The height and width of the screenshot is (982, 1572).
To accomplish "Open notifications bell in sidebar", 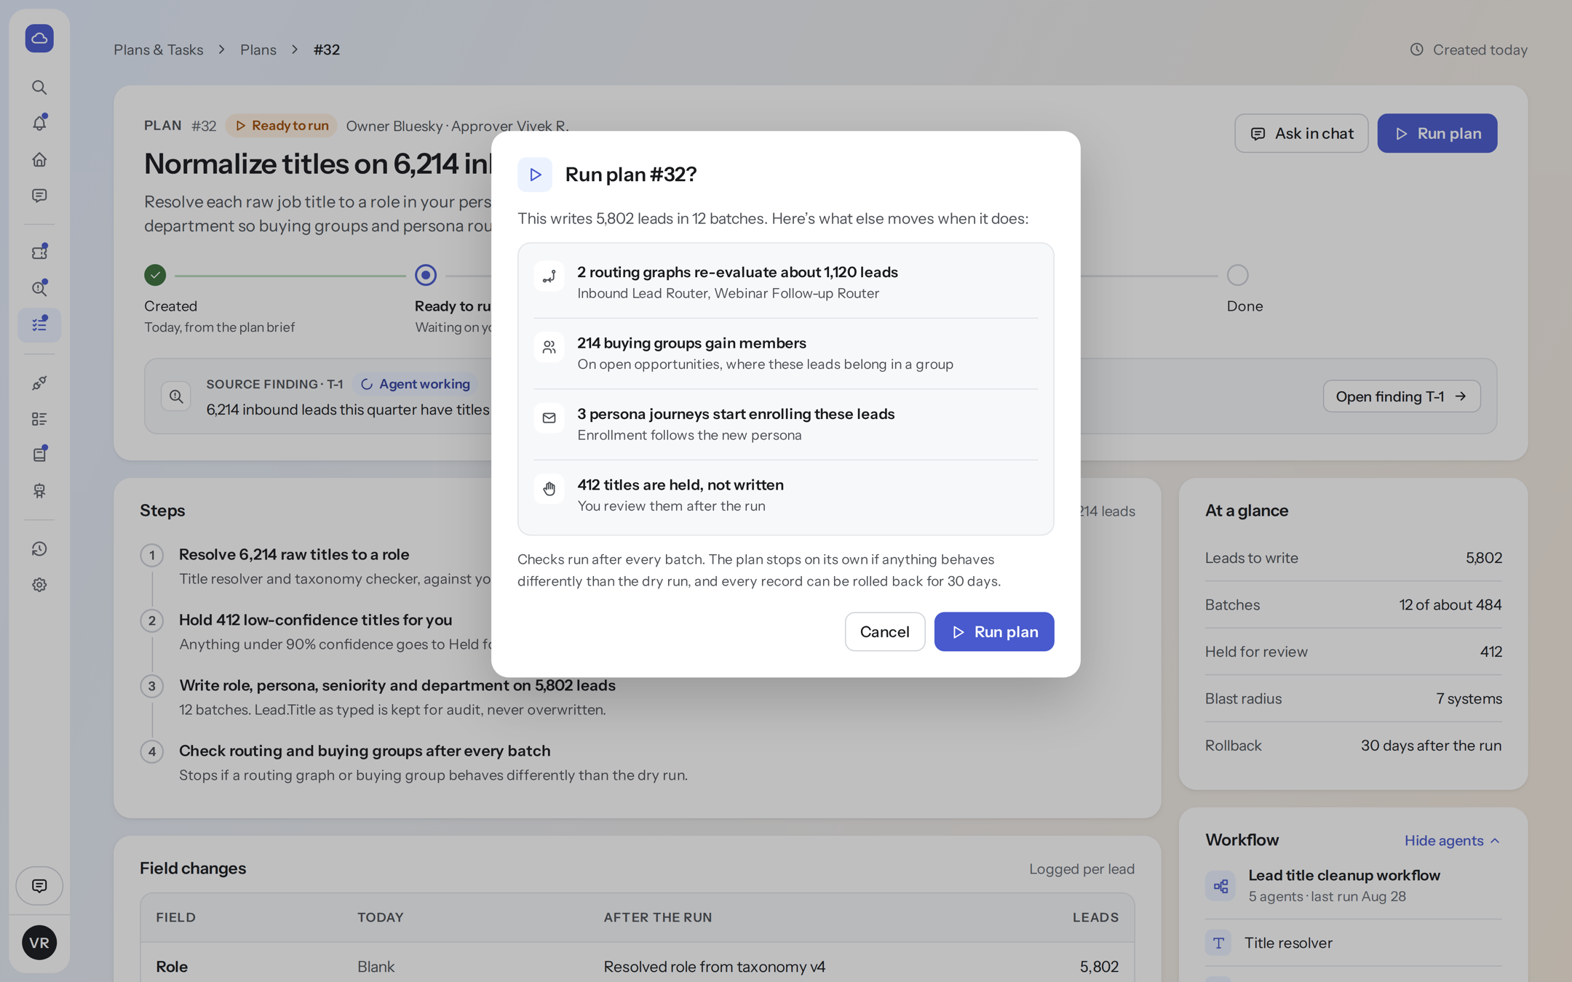I will click(39, 123).
